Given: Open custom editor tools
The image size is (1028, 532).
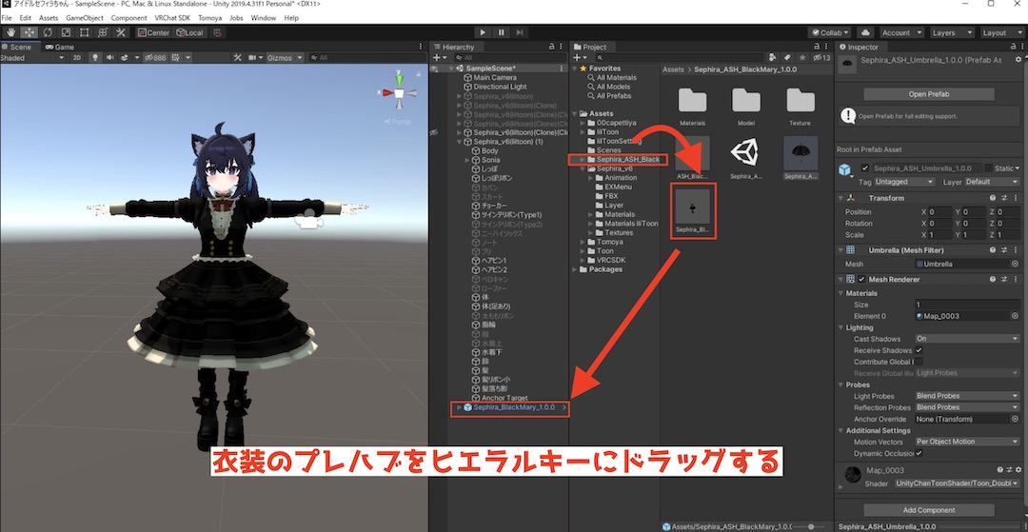Looking at the screenshot, I should (x=121, y=32).
